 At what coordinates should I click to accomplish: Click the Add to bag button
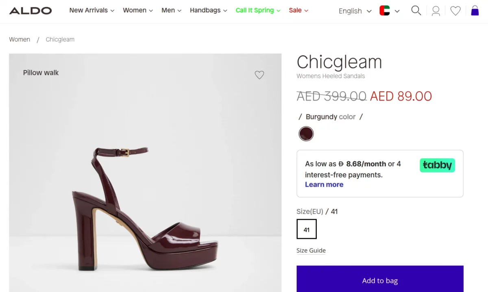pyautogui.click(x=379, y=280)
